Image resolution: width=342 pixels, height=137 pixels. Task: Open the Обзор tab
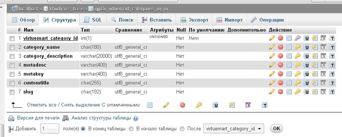click(23, 20)
